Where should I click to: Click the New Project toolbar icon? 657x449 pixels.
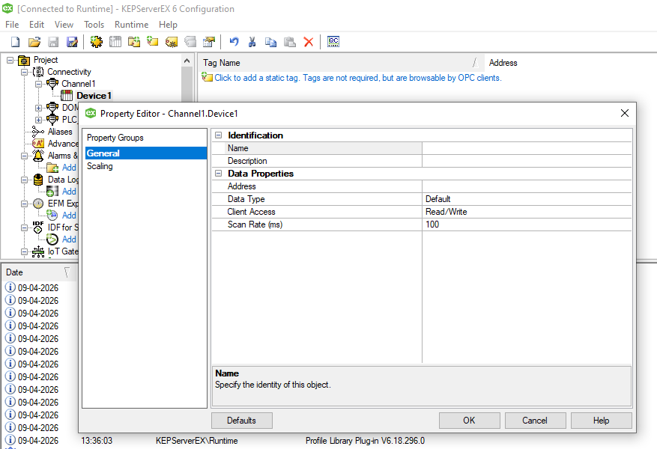(x=15, y=42)
